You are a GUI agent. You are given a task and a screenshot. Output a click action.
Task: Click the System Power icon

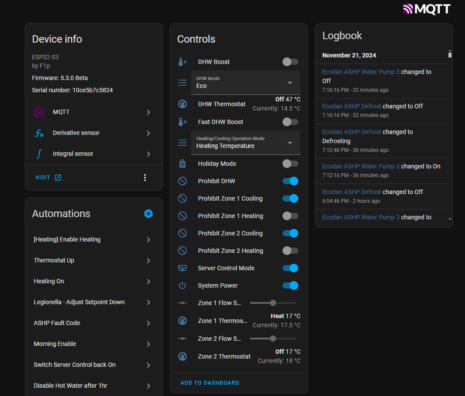pos(182,285)
